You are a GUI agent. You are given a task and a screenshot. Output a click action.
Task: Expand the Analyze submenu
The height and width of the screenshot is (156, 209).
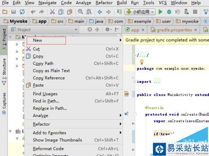point(74,115)
